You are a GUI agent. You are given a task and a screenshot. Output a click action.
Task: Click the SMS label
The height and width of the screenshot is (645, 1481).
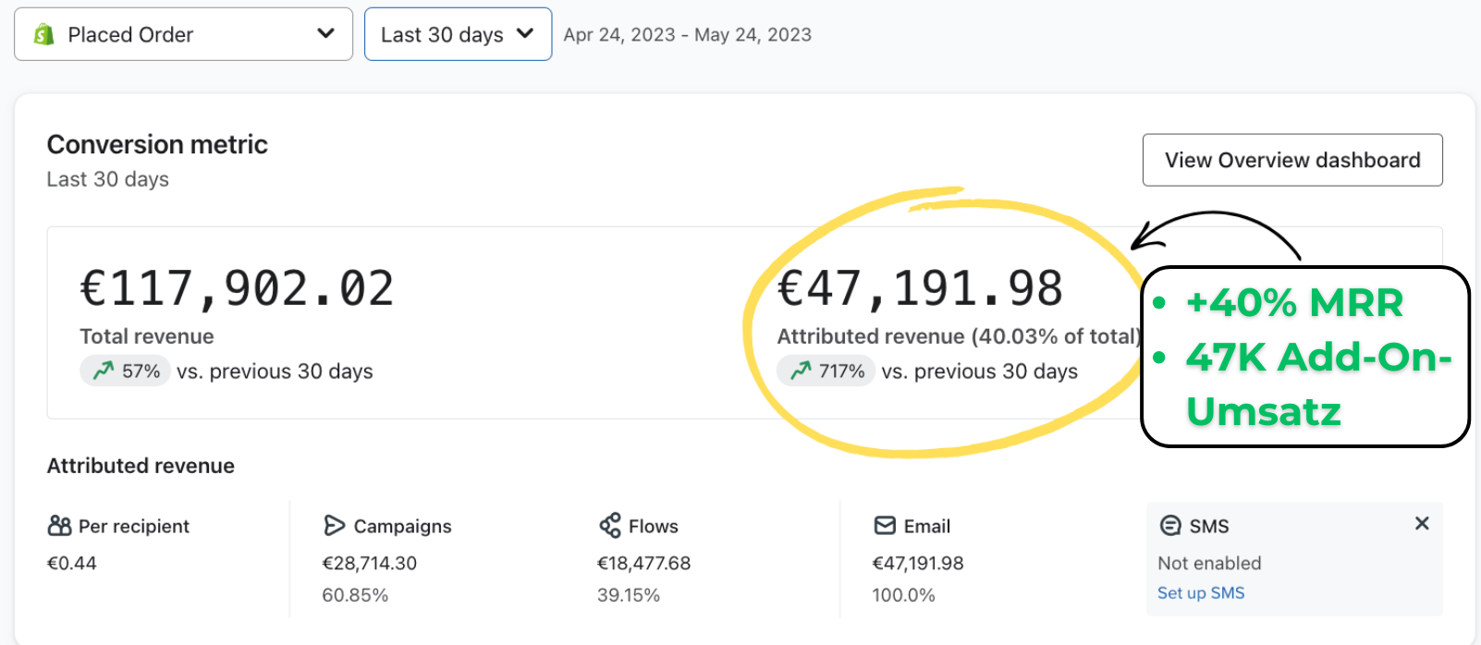click(1209, 526)
